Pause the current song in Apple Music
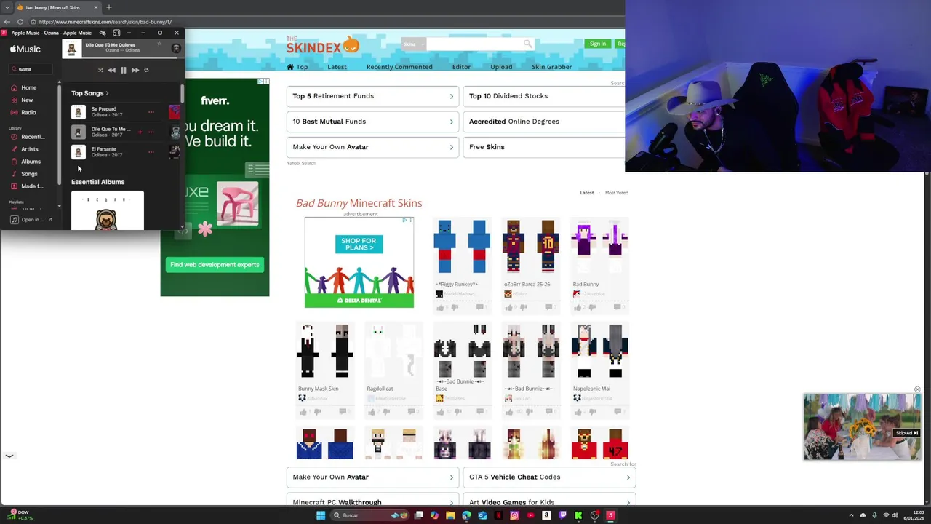 tap(124, 71)
